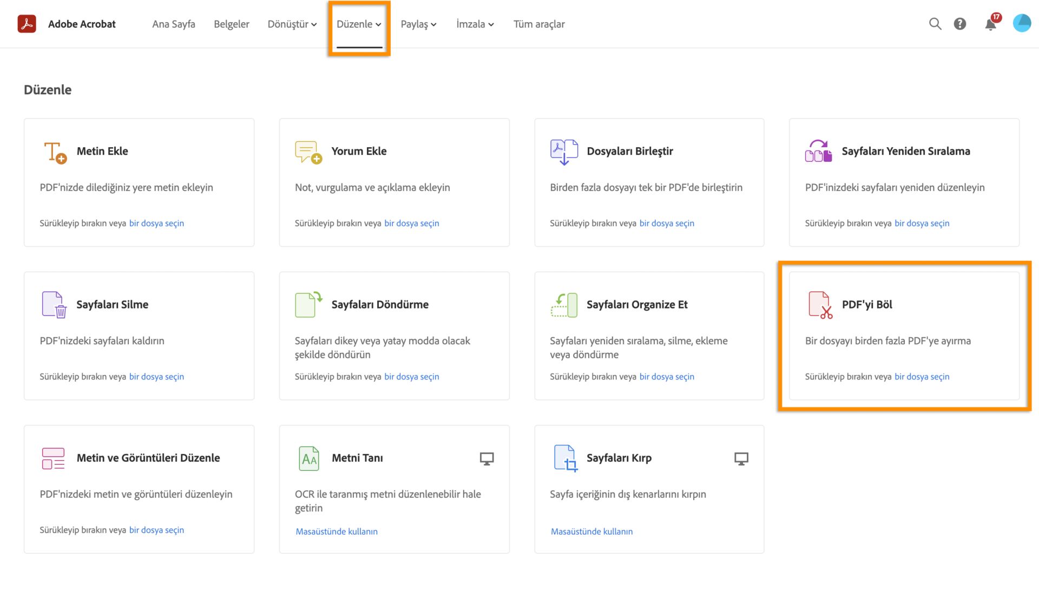Click Masaüstünde kullanın under Sayfaları Kırp
This screenshot has height=591, width=1039.
click(x=591, y=531)
